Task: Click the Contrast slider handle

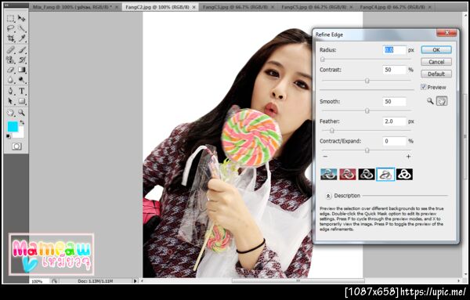Action: tap(367, 81)
